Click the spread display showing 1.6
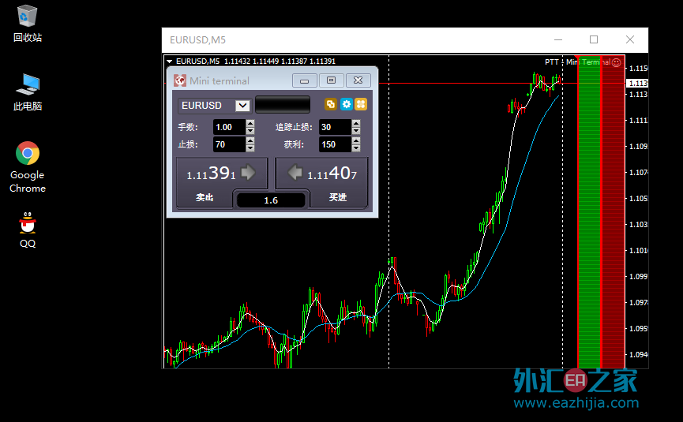 click(x=271, y=200)
